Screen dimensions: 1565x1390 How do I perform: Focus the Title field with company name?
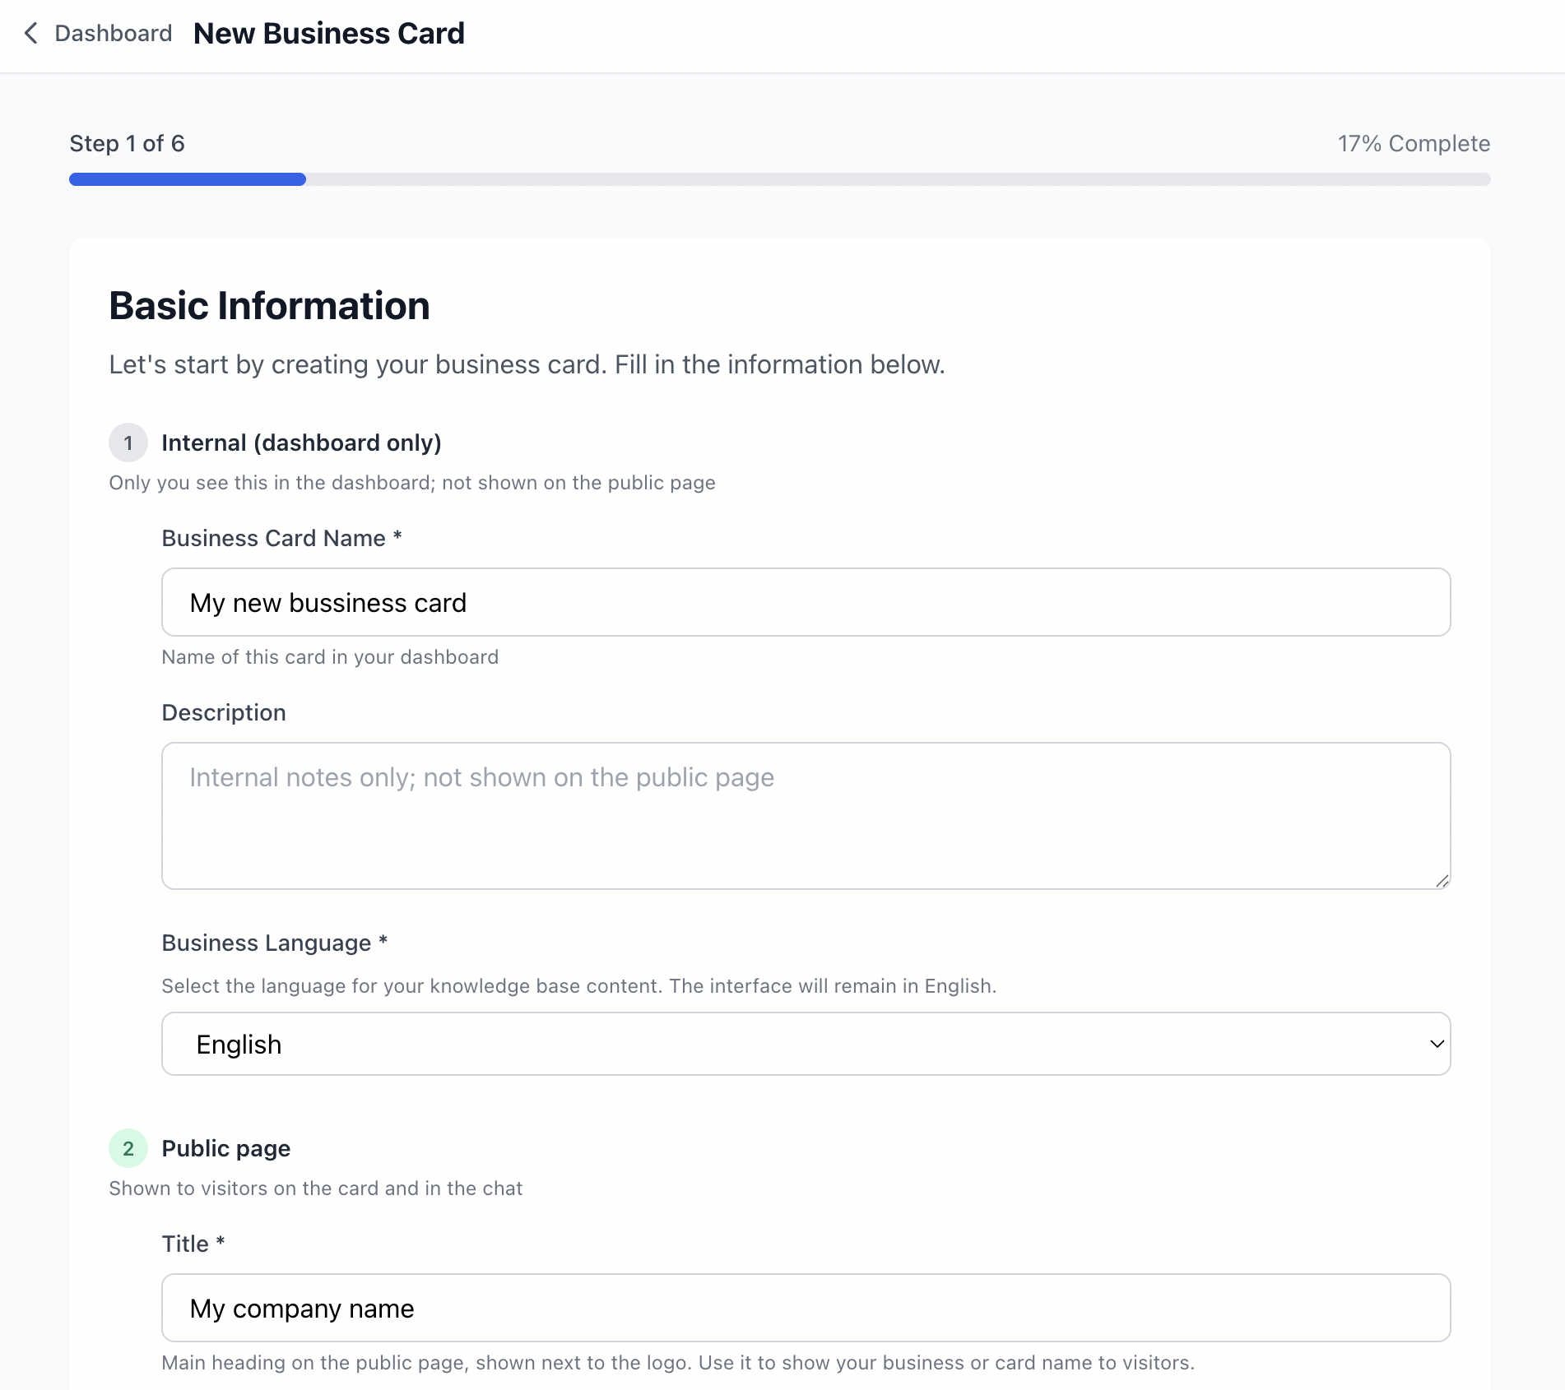[805, 1309]
